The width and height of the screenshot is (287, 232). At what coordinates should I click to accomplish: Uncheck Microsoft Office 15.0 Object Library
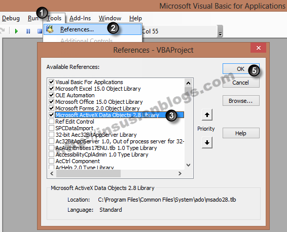[51, 102]
